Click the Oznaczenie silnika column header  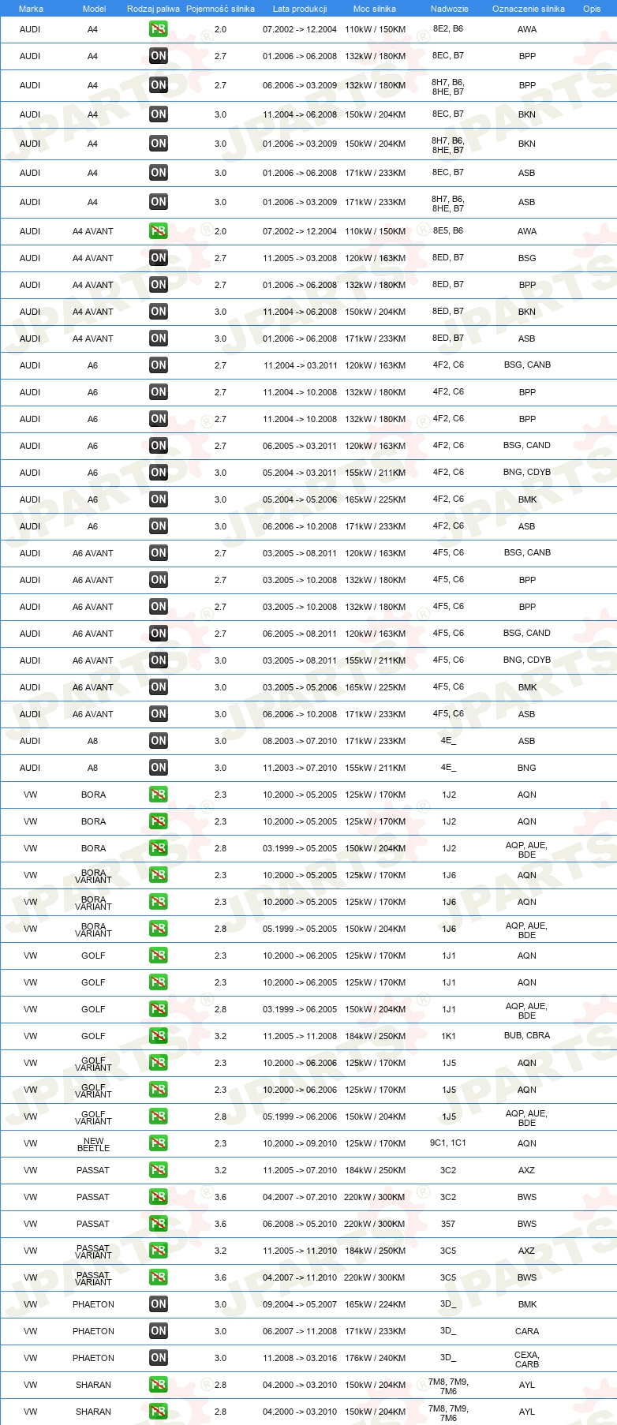point(528,9)
